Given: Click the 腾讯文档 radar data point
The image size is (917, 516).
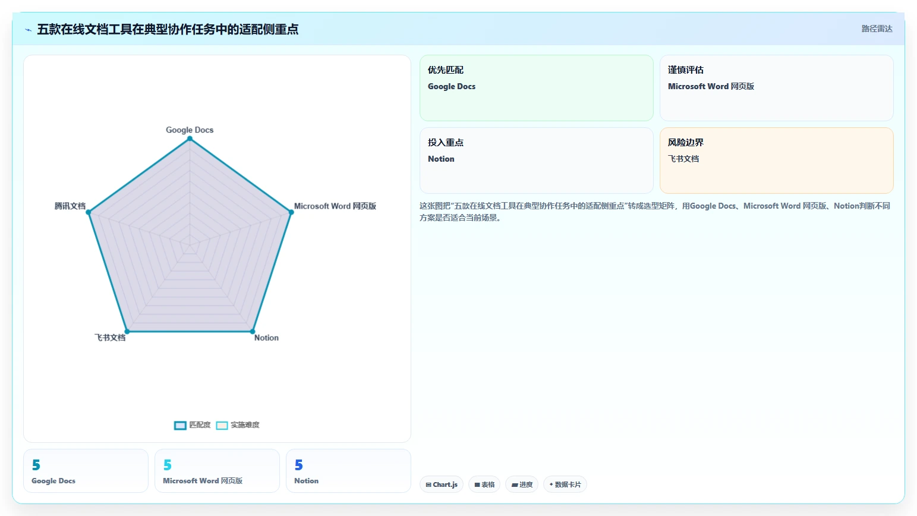Looking at the screenshot, I should point(88,212).
